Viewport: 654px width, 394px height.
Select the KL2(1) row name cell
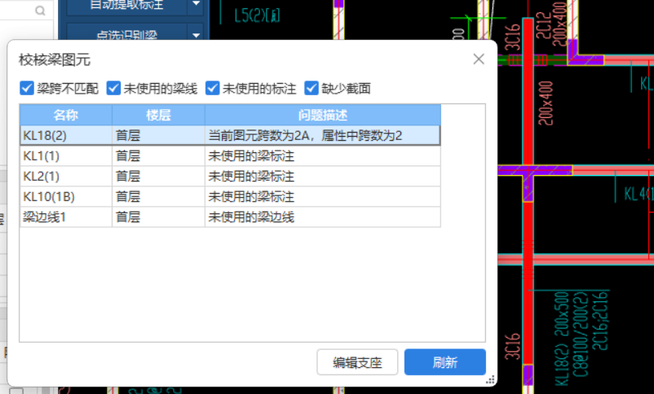point(66,176)
